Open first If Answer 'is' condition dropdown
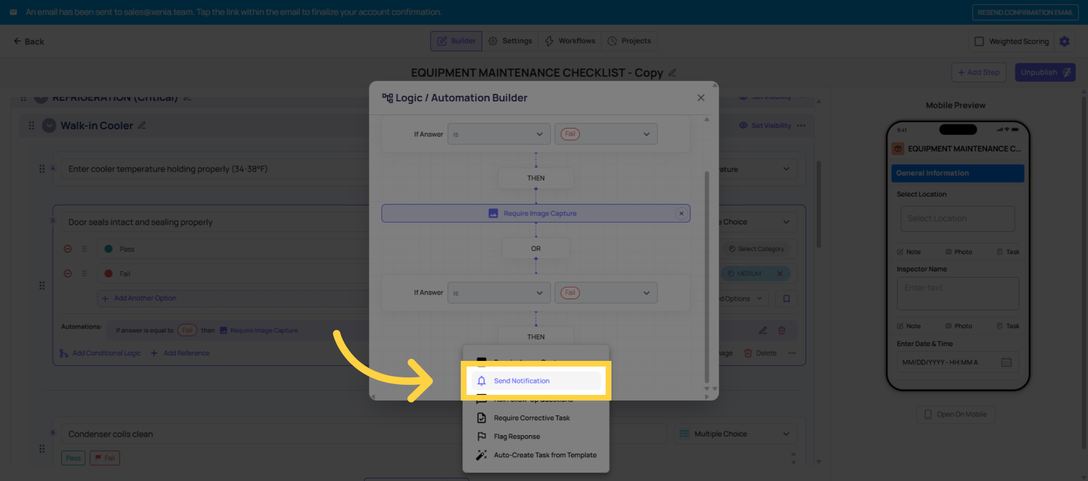1088x481 pixels. click(499, 134)
